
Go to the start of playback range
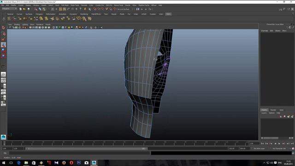pyautogui.click(x=262, y=143)
